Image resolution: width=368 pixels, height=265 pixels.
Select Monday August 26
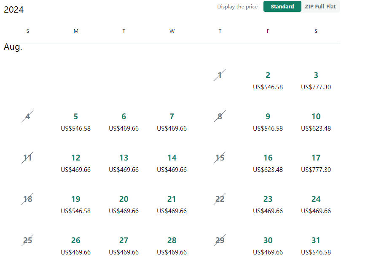75,246
